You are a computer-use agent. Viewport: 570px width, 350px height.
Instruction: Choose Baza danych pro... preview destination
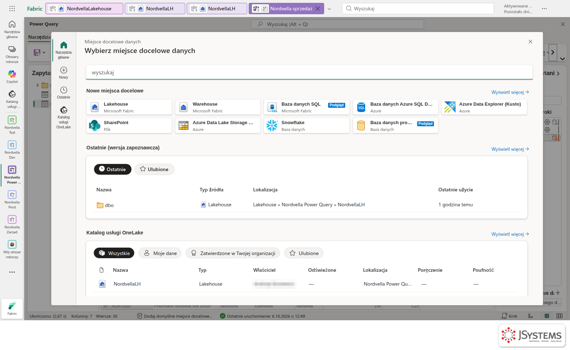pyautogui.click(x=395, y=126)
